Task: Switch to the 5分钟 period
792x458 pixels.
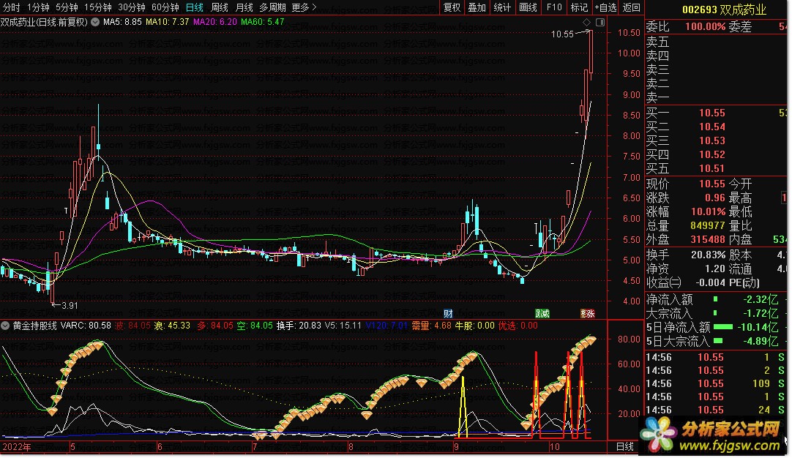Action: coord(67,7)
